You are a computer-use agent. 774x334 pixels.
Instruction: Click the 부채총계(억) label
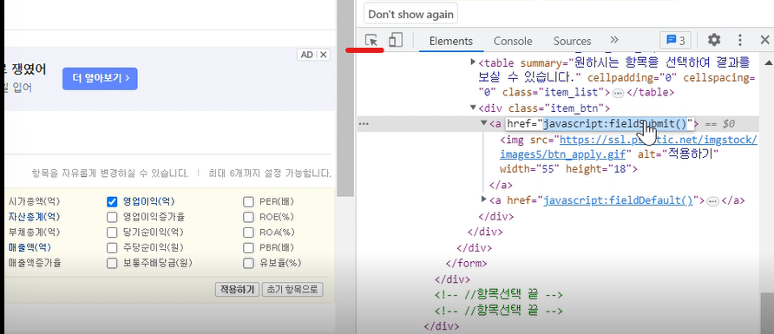(x=35, y=232)
